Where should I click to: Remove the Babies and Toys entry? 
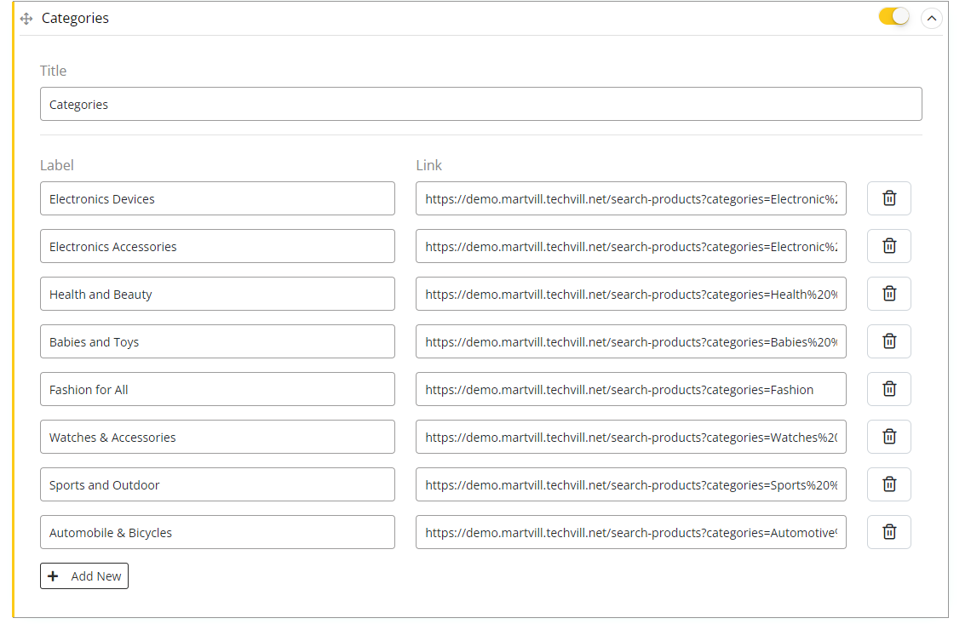(888, 341)
